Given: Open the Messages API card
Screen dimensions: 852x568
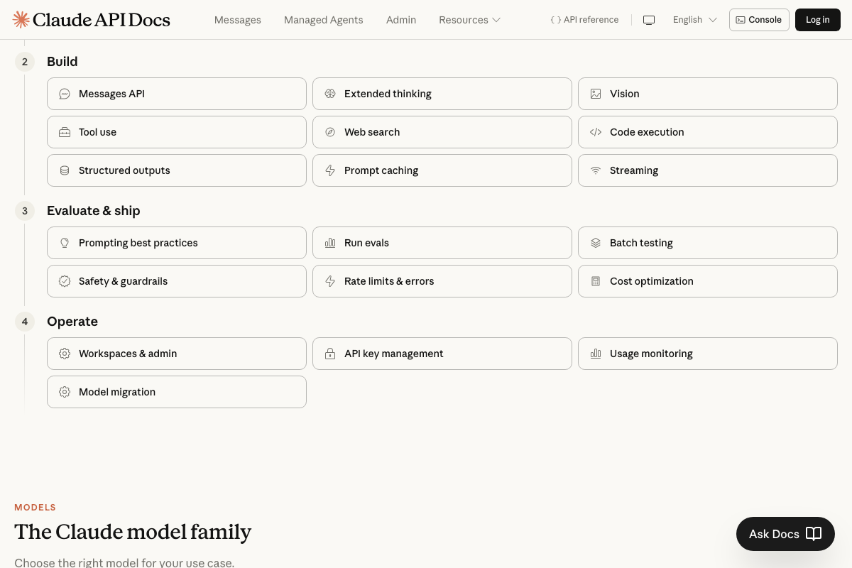Looking at the screenshot, I should [x=177, y=94].
